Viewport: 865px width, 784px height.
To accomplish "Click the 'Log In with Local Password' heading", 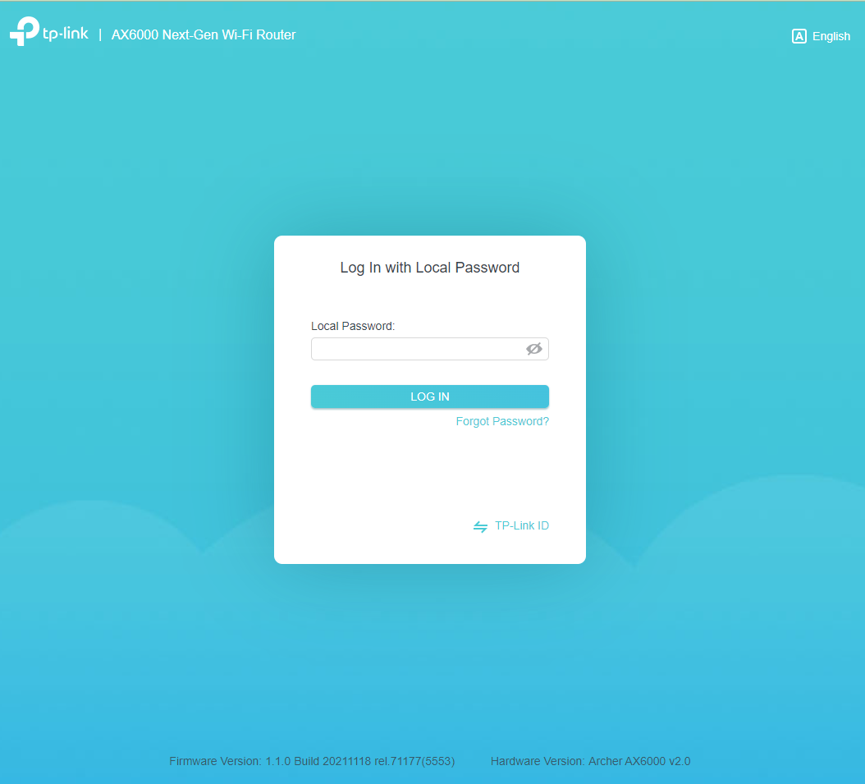I will click(430, 268).
